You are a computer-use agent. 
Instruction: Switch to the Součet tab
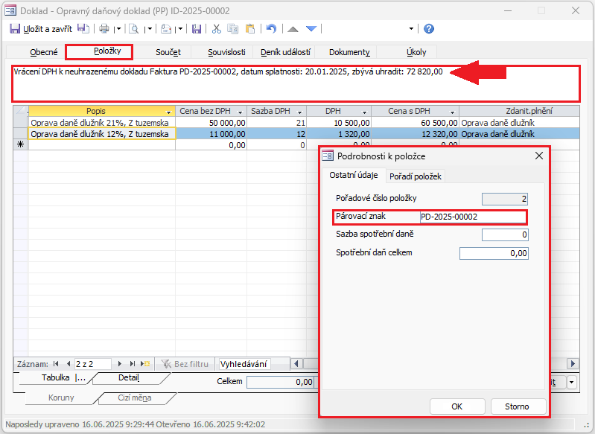point(168,52)
